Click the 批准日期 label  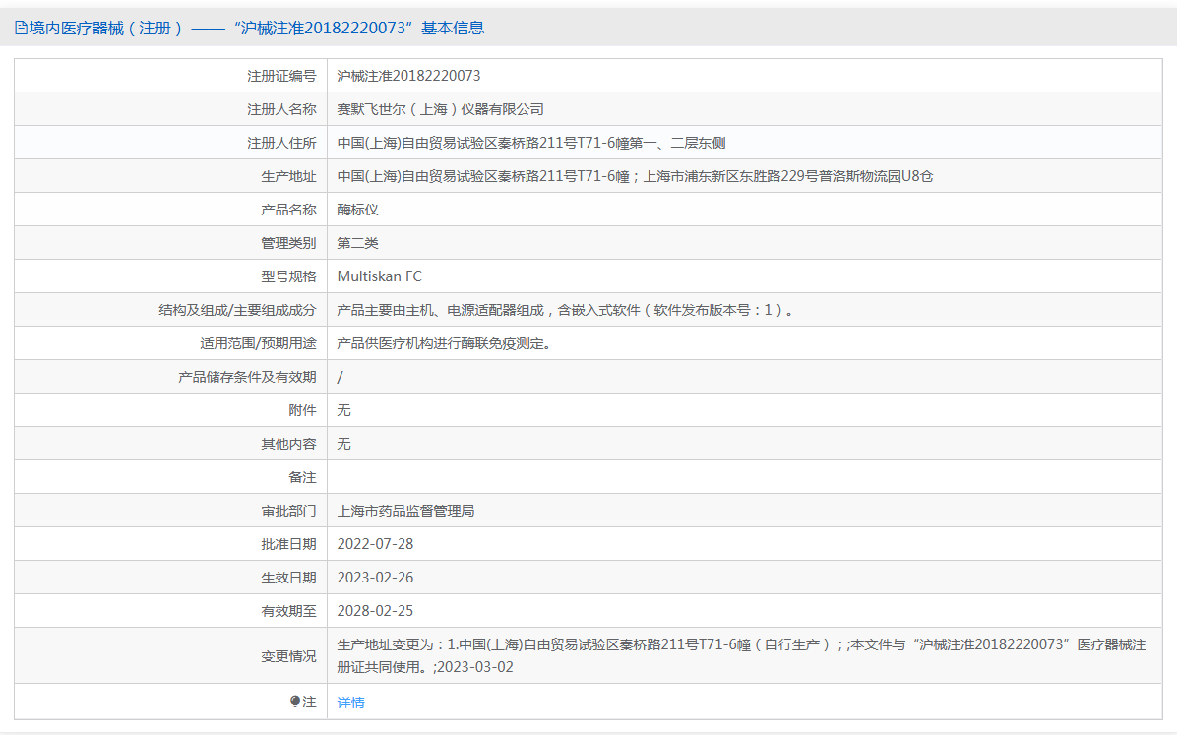point(288,544)
